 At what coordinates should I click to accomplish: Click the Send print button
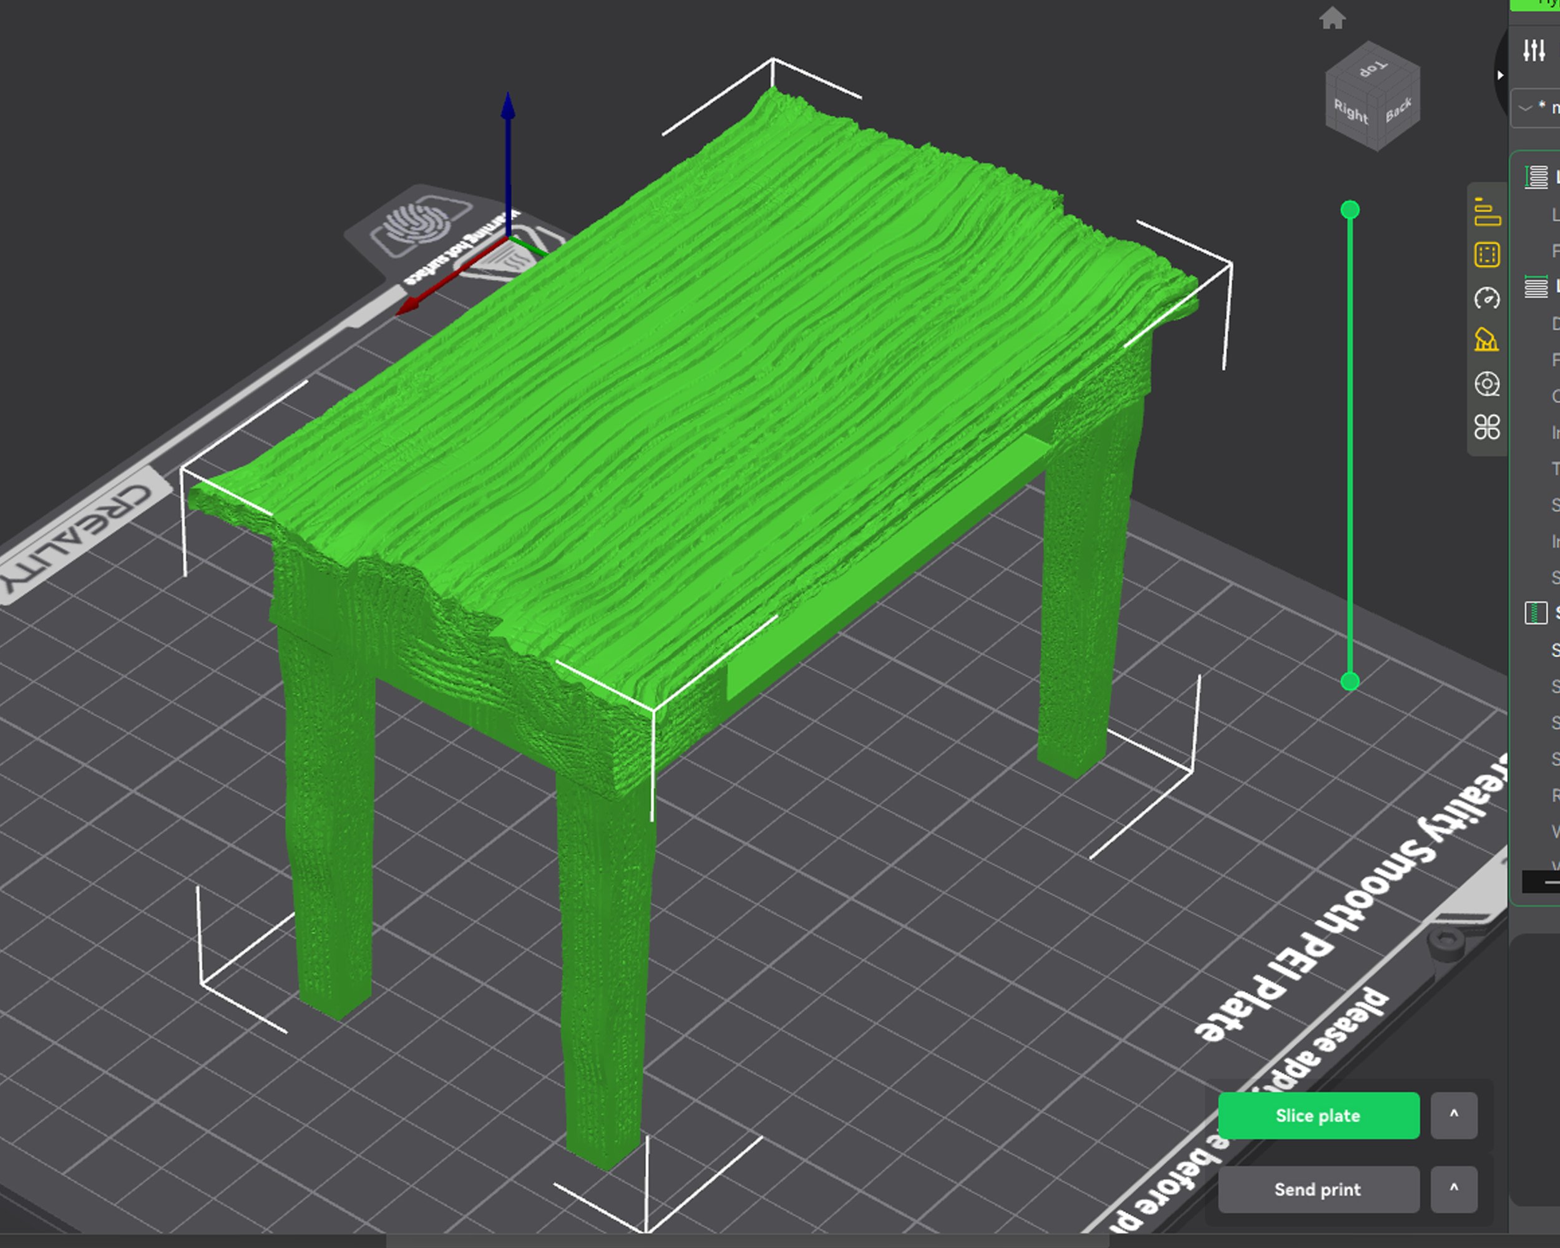point(1319,1189)
